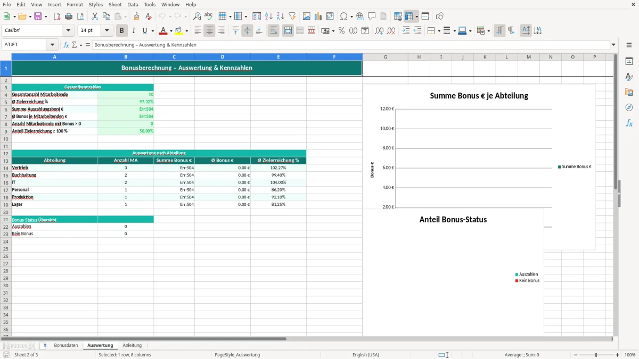The width and height of the screenshot is (639, 359).
Task: Open the Data menu
Action: (x=133, y=4)
